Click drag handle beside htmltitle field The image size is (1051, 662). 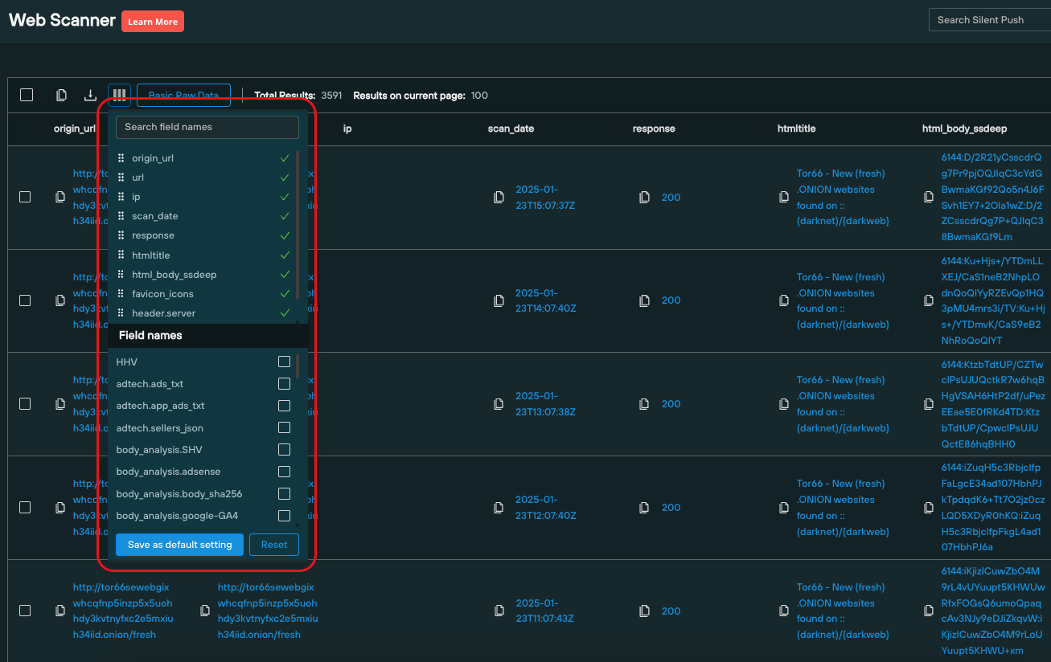121,255
